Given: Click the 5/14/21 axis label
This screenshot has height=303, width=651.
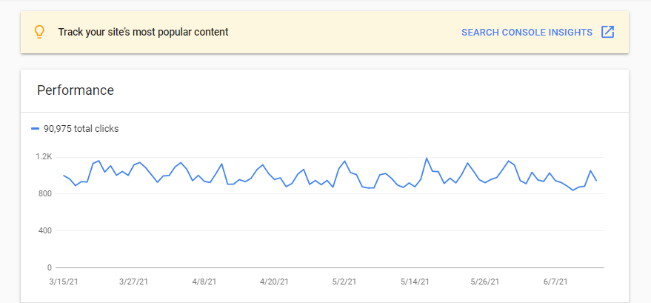Looking at the screenshot, I should click(x=415, y=282).
